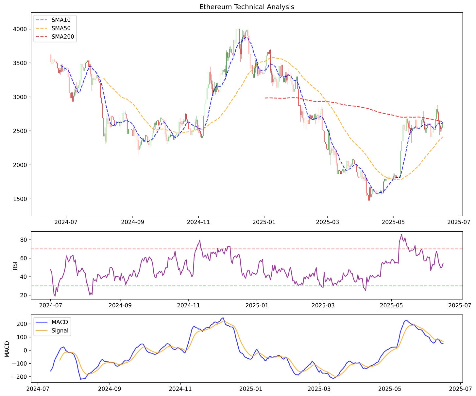Viewport: 476px width, 396px height.
Task: Click the 60 tick on the RSI axis
Action: coord(24,258)
